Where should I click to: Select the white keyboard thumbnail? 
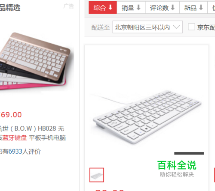pyautogui.click(x=97, y=175)
